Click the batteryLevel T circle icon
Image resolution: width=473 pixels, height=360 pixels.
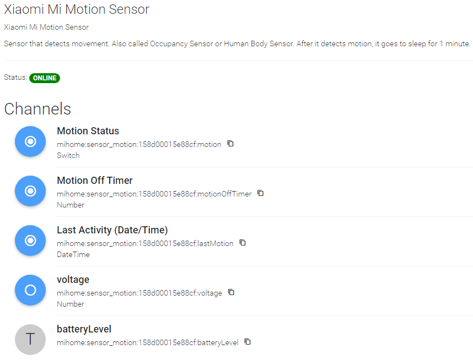click(30, 339)
